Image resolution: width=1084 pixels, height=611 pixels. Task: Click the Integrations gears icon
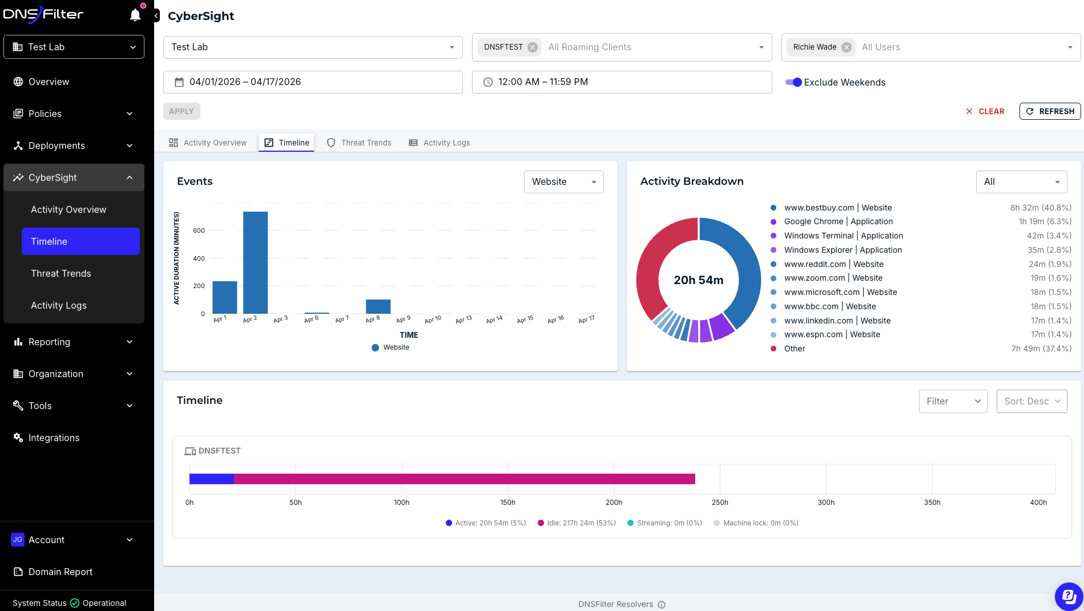tap(18, 438)
